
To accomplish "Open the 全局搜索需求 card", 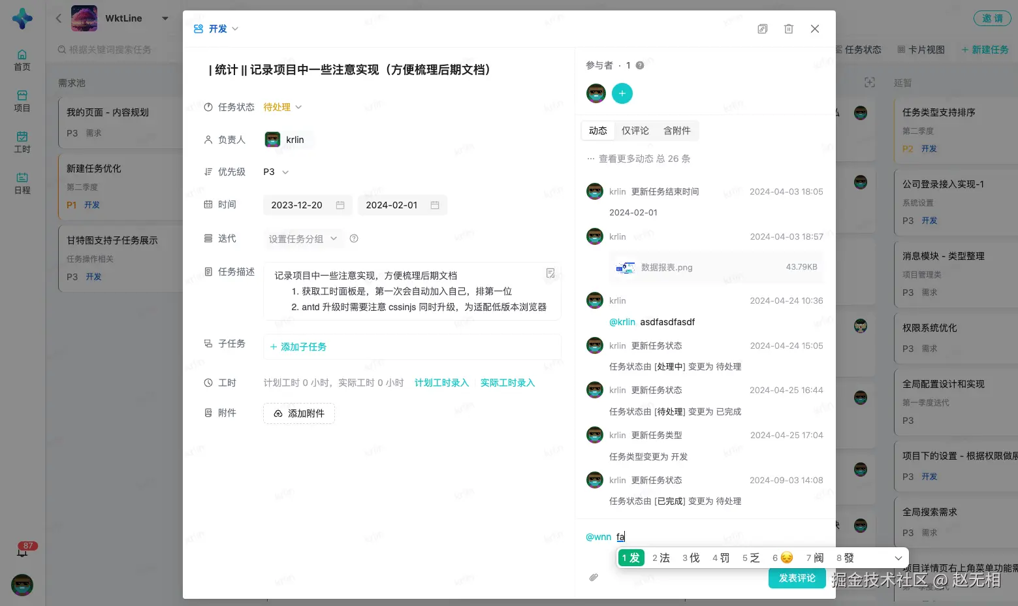I will click(955, 522).
